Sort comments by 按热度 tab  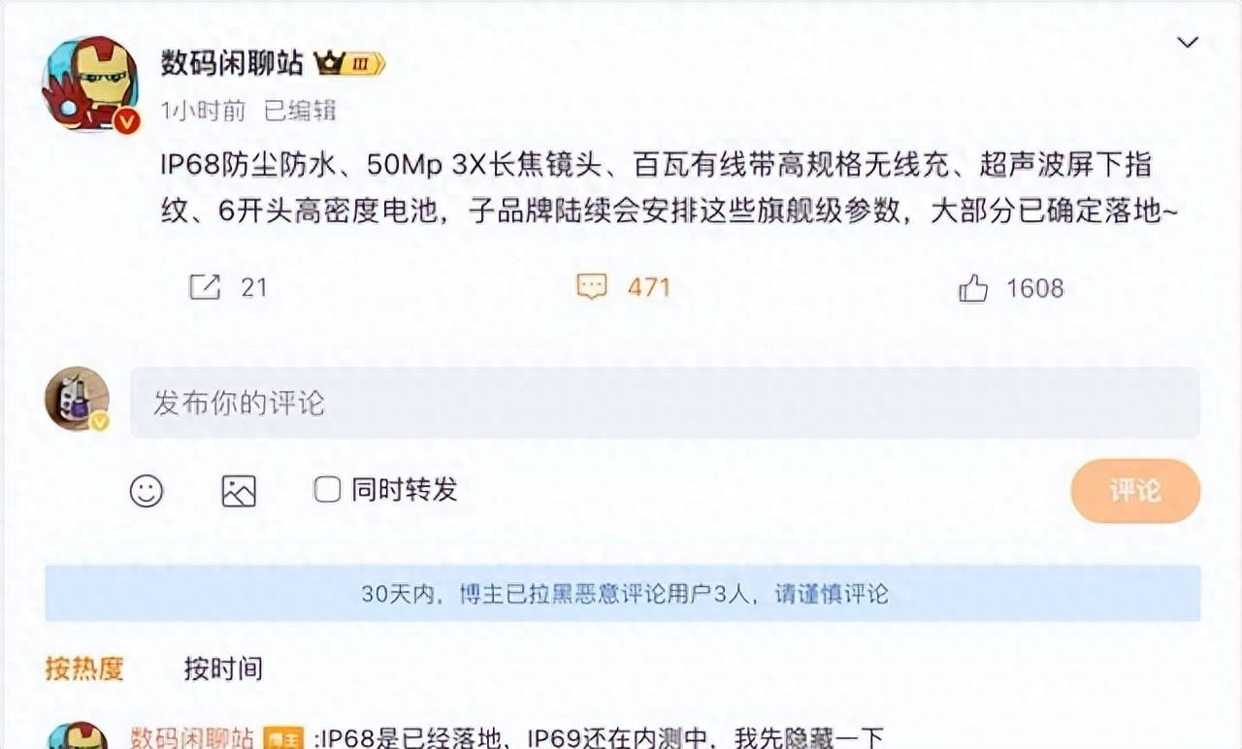click(84, 668)
